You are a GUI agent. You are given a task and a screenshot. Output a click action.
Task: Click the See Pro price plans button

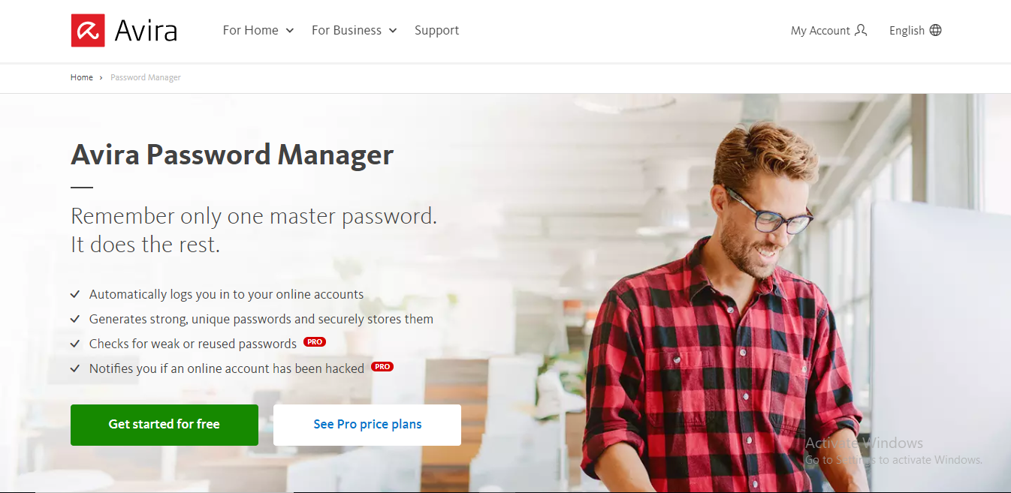(x=367, y=425)
